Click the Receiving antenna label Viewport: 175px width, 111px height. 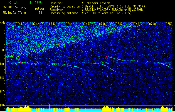click(x=64, y=13)
